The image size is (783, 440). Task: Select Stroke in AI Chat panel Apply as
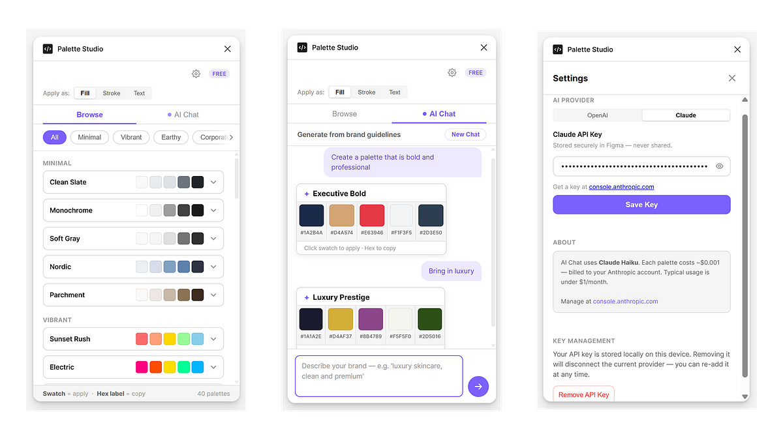[x=367, y=92]
